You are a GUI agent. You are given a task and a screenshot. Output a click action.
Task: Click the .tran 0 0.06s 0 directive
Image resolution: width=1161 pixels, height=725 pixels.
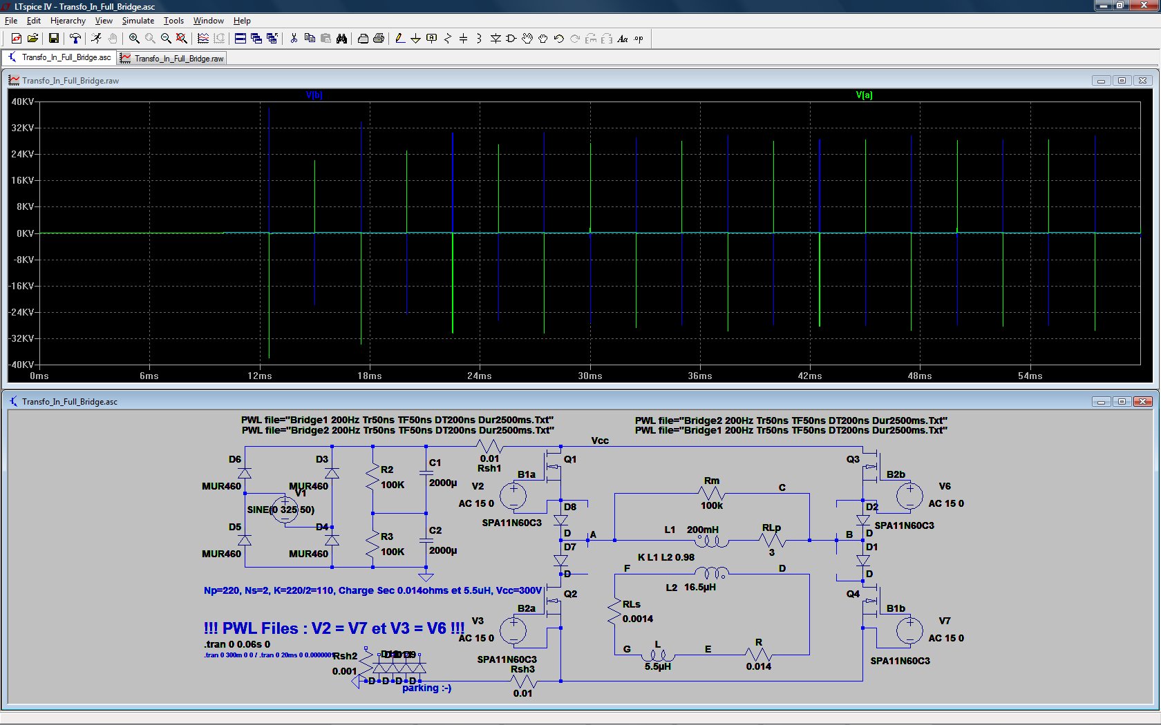click(237, 644)
